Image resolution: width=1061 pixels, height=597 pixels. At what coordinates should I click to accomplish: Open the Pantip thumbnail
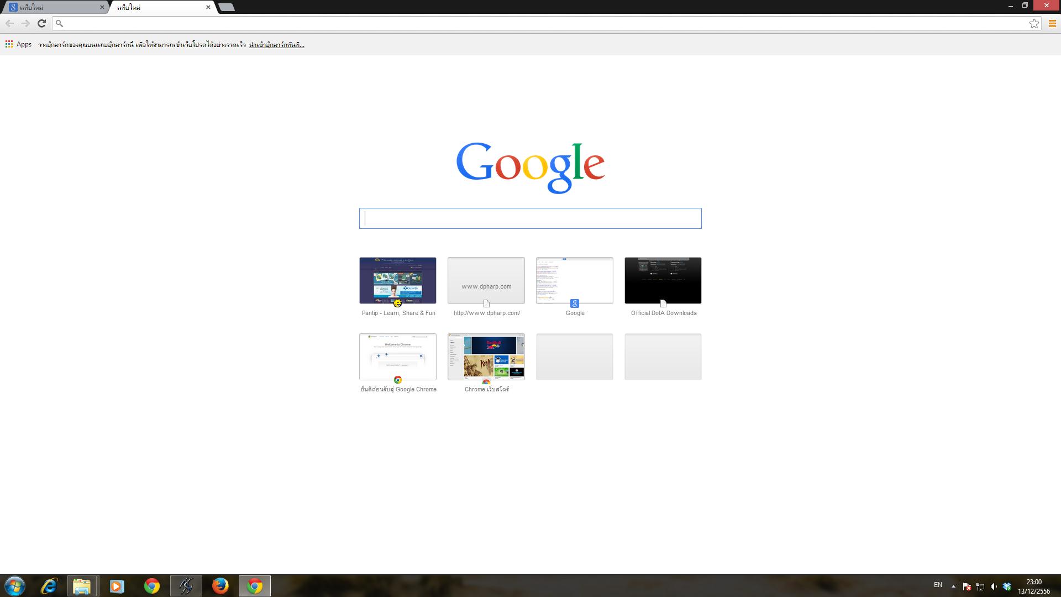tap(398, 280)
